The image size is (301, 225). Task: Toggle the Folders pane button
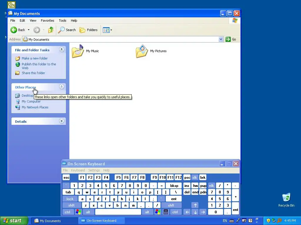point(88,30)
